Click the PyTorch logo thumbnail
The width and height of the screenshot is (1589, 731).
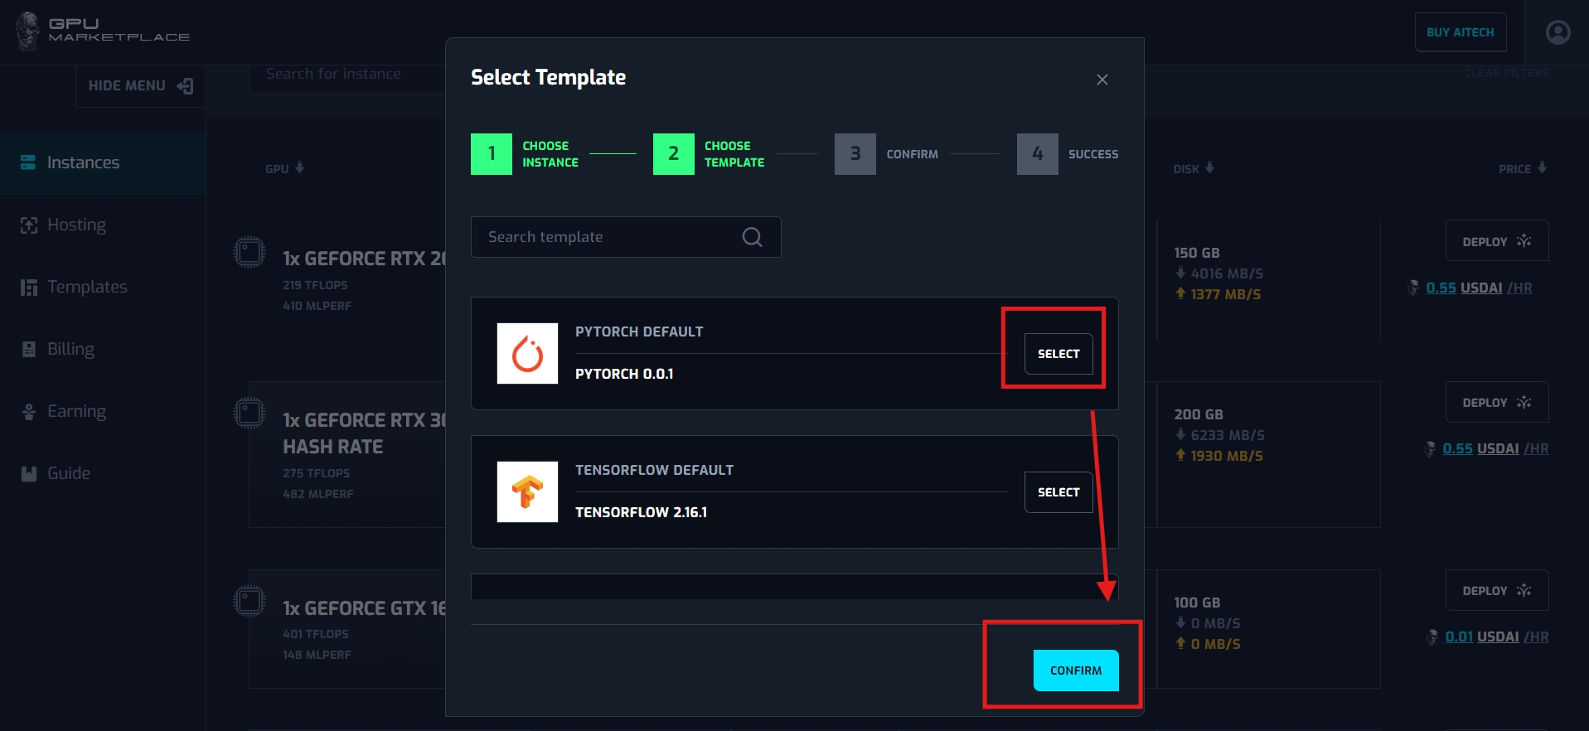click(527, 353)
